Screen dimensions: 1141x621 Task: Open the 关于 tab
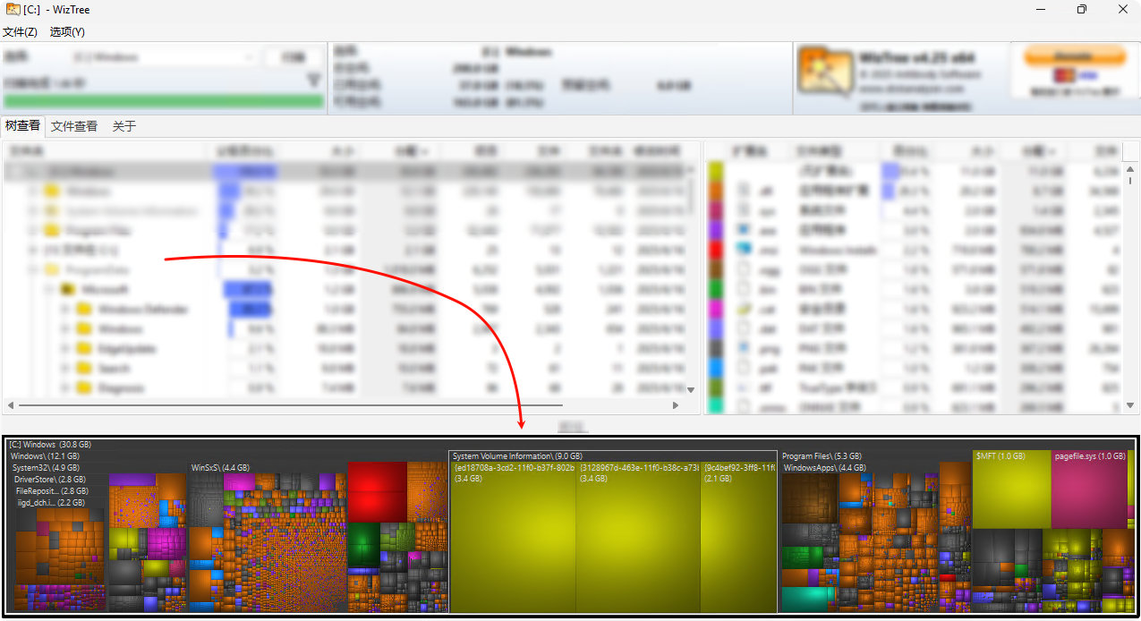pyautogui.click(x=124, y=126)
